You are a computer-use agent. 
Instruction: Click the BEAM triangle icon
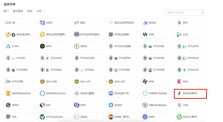click(145, 23)
